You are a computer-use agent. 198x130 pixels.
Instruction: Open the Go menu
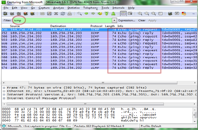pyautogui.click(x=33, y=8)
